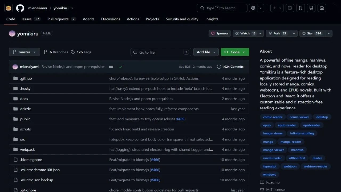This screenshot has height=192, width=341.
Task: Expand the Star lists dropdown arrow
Action: (328, 33)
